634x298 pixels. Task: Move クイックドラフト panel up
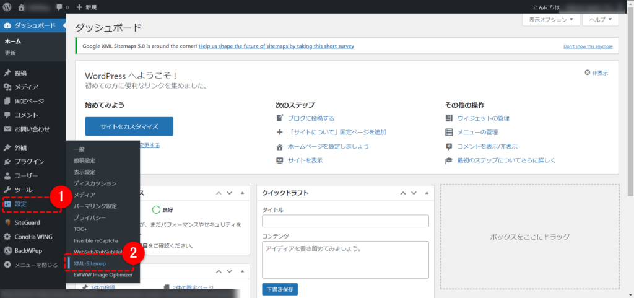pos(402,193)
